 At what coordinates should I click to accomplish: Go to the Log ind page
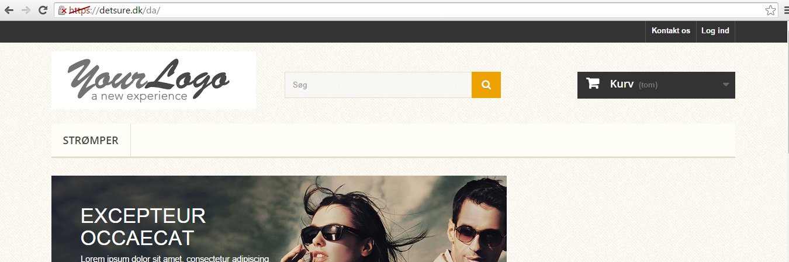point(715,31)
